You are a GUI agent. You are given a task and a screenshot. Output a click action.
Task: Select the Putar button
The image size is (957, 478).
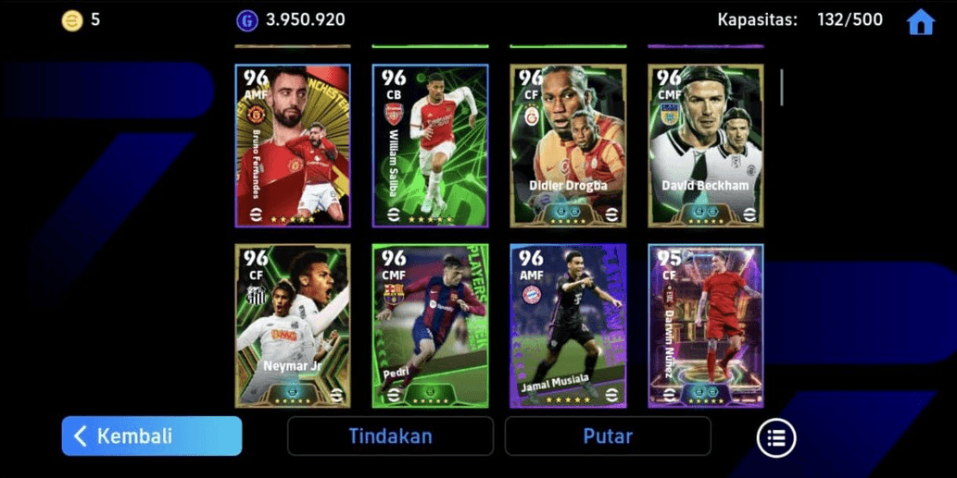608,436
